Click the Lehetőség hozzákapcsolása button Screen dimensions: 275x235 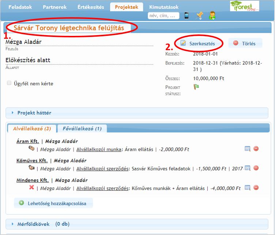53,203
